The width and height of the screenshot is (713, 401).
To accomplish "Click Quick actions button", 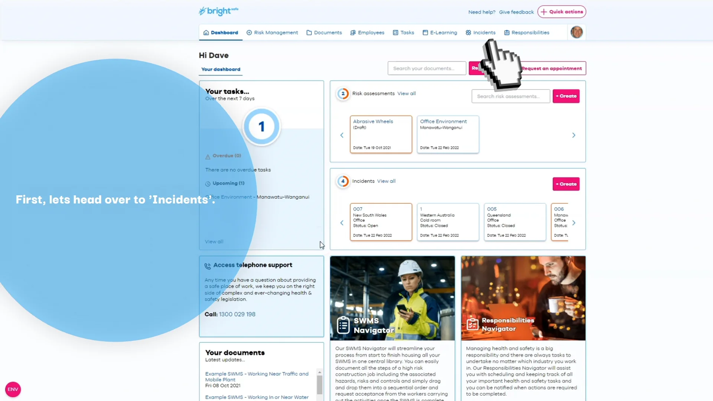I will 561,12.
